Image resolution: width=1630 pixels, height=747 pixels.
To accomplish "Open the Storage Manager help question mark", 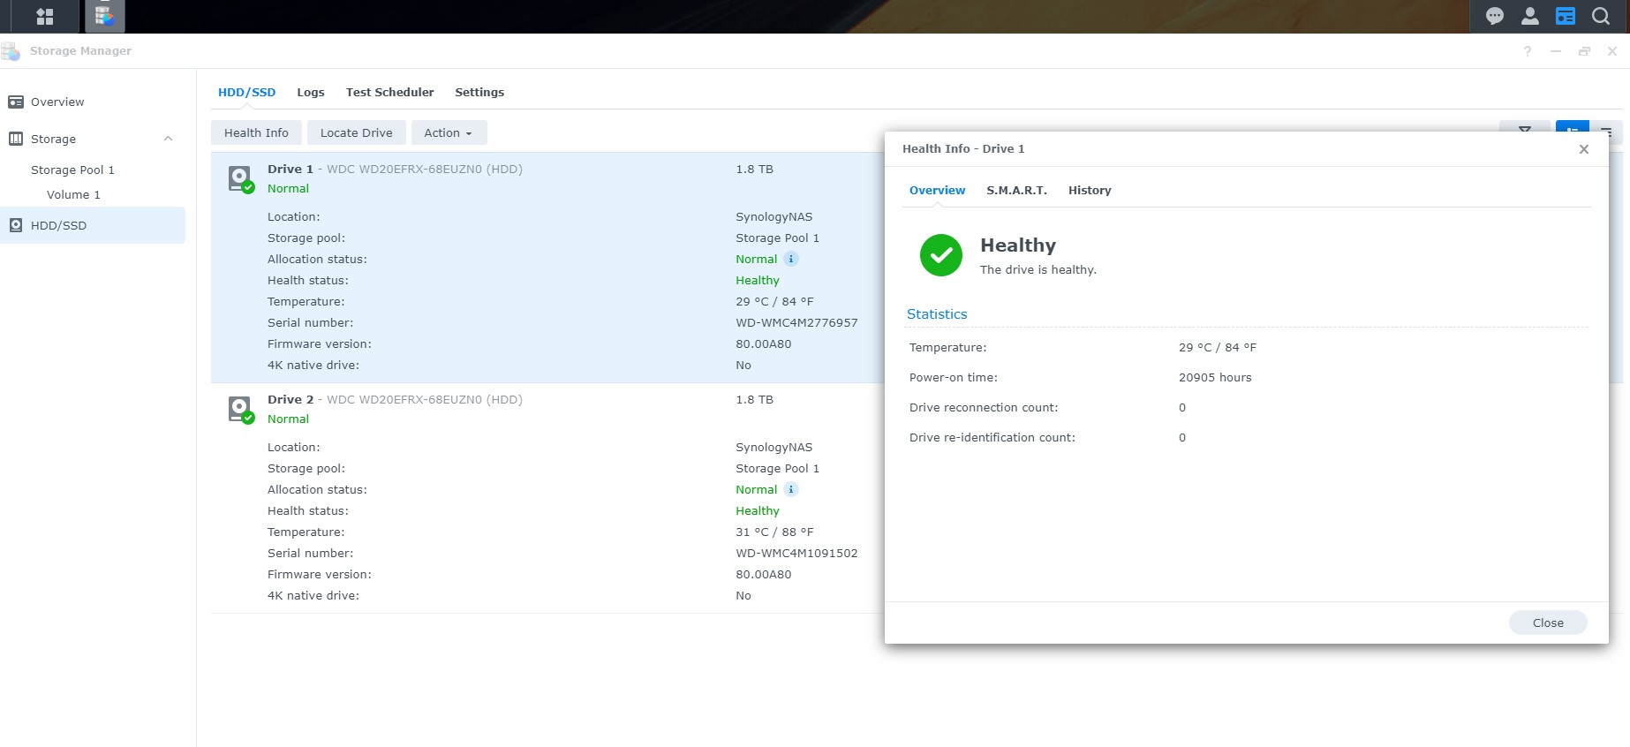I will click(x=1528, y=51).
